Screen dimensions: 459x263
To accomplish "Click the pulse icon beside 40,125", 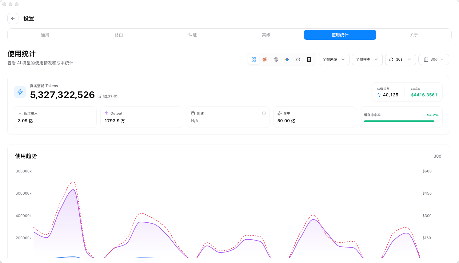I will (379, 95).
